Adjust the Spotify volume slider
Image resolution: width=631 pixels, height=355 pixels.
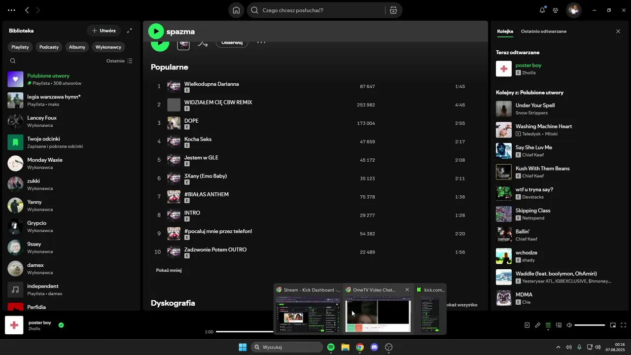pos(590,325)
